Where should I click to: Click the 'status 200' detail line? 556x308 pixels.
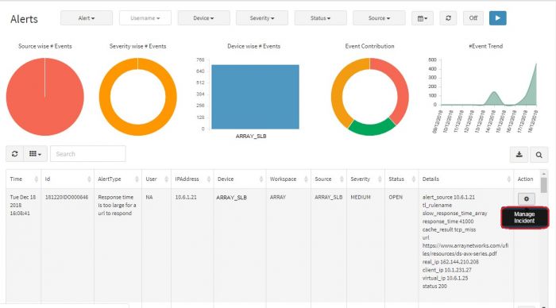[434, 286]
